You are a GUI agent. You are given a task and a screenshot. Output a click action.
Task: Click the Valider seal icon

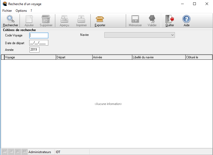[x=152, y=19]
